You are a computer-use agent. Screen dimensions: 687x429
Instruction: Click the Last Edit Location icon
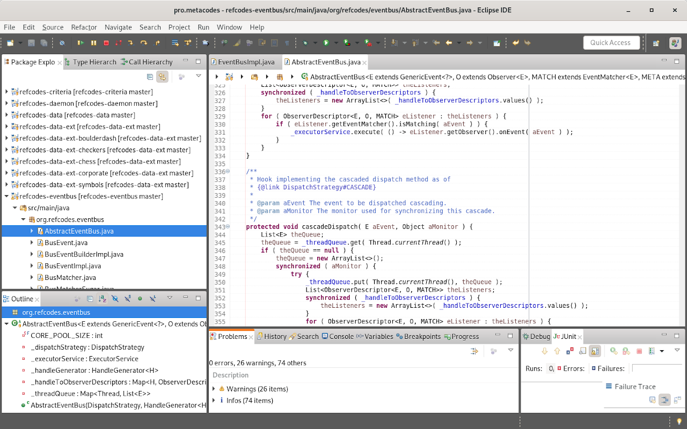tap(436, 43)
